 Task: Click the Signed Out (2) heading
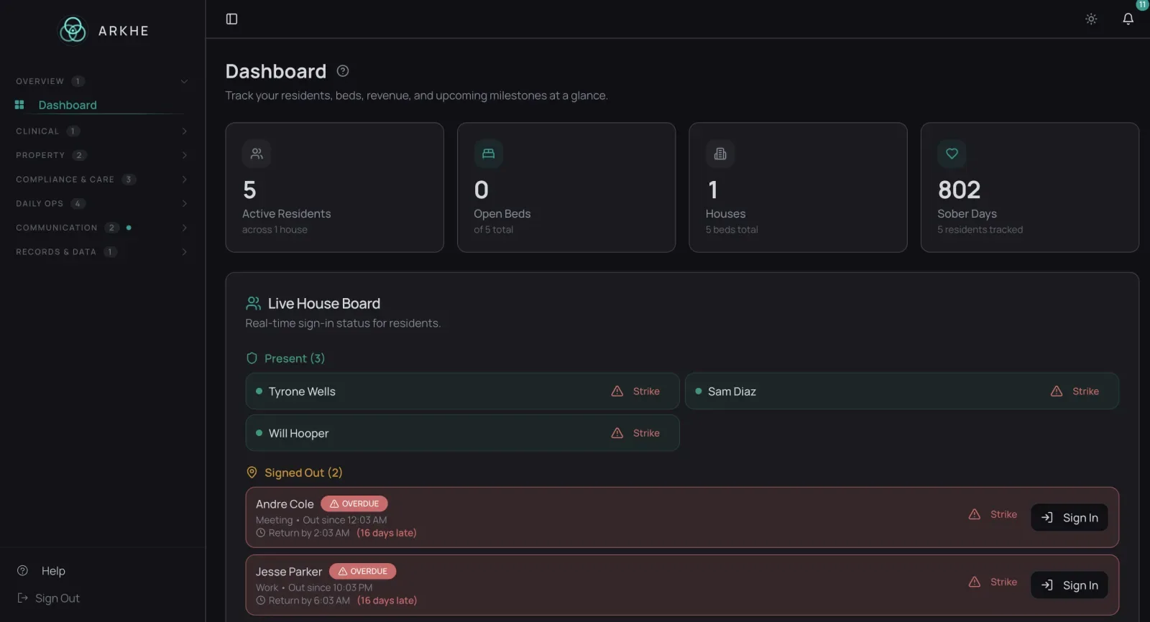tap(303, 473)
